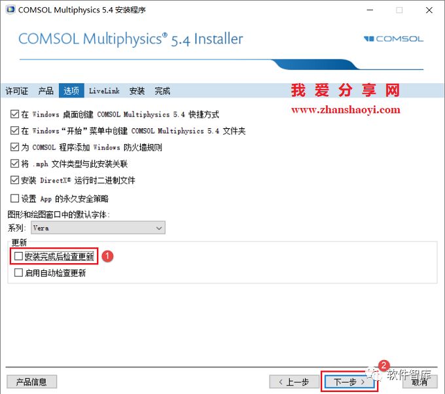Image resolution: width=445 pixels, height=394 pixels.
Task: Click the 系列 label
Action: [x=16, y=228]
